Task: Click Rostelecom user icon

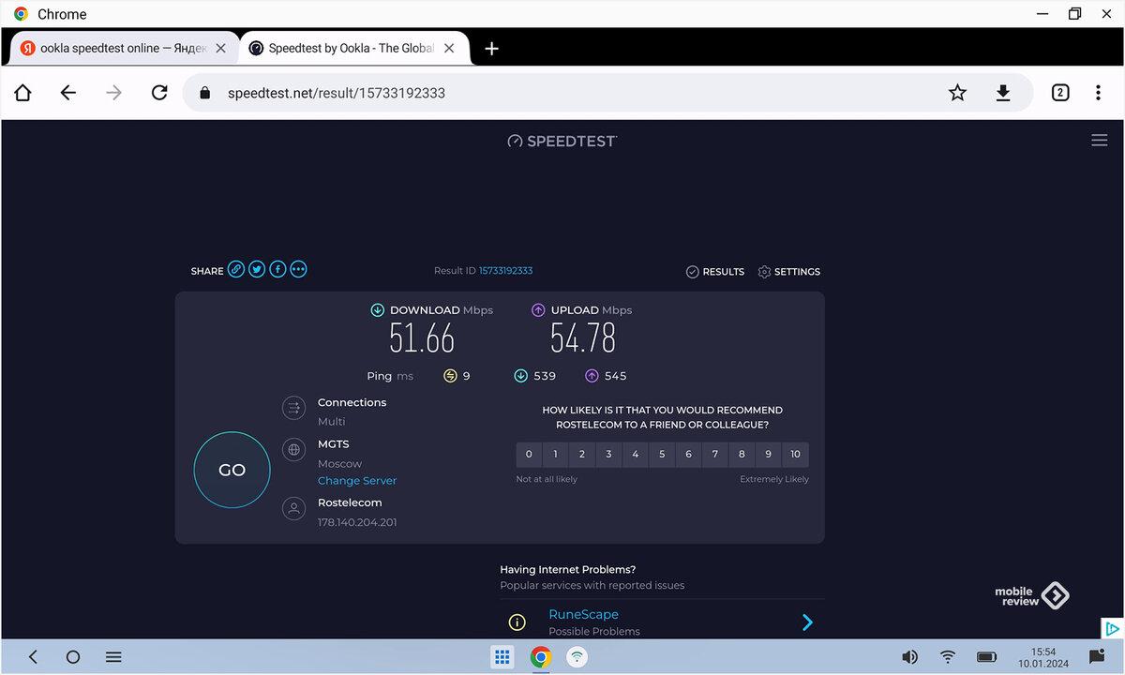Action: coord(293,509)
